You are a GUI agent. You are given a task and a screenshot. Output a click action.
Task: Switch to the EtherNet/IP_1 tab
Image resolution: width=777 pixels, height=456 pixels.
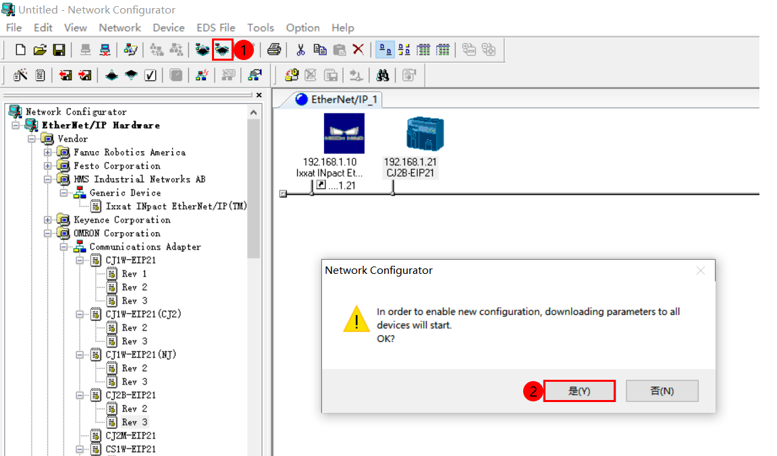coord(336,98)
